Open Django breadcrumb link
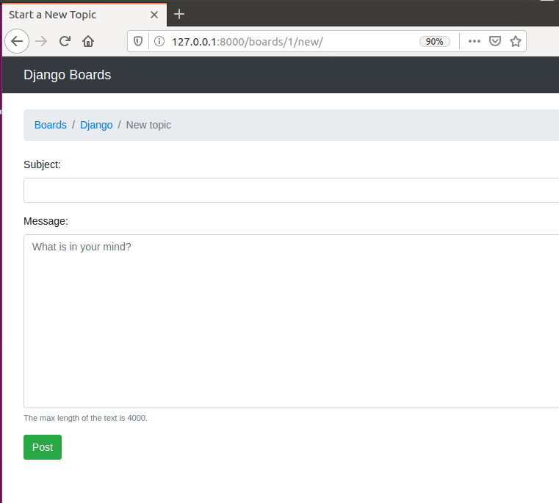This screenshot has width=559, height=503. [96, 125]
